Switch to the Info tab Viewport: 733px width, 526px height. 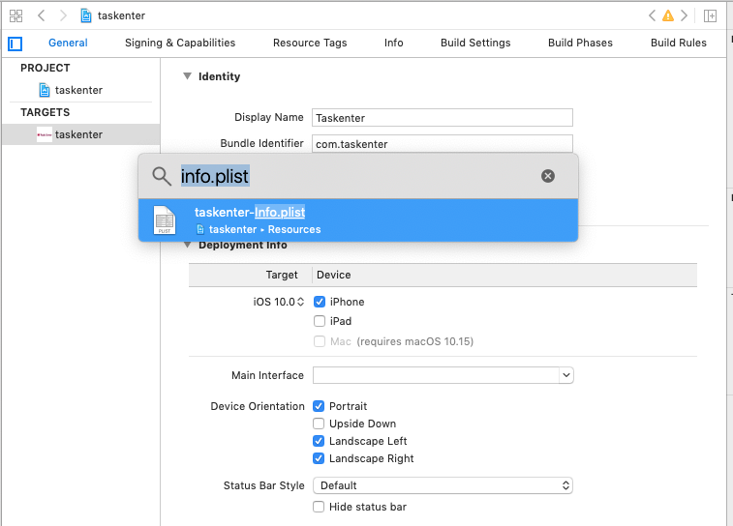(x=394, y=43)
